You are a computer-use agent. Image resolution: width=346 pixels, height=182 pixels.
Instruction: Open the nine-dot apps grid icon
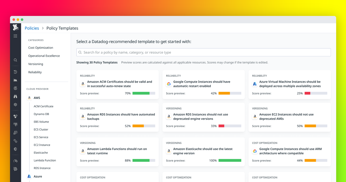tap(16, 36)
